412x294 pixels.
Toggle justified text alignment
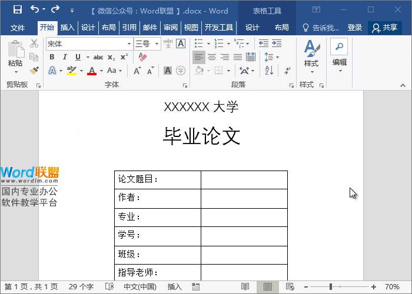(238, 57)
